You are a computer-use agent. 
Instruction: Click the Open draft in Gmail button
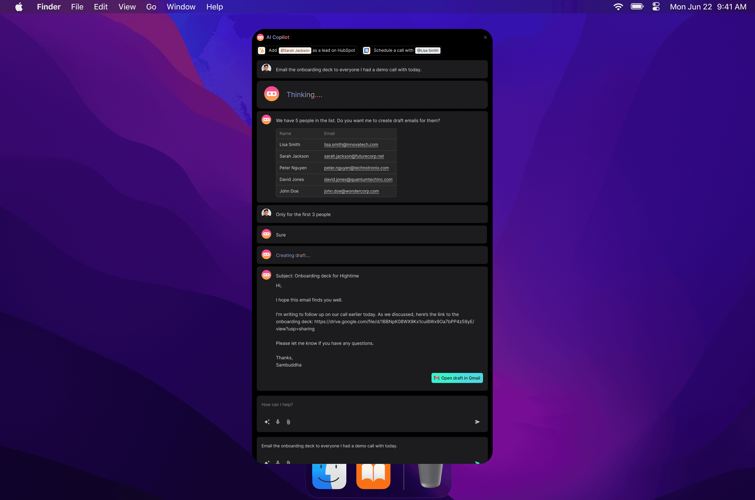click(x=457, y=378)
